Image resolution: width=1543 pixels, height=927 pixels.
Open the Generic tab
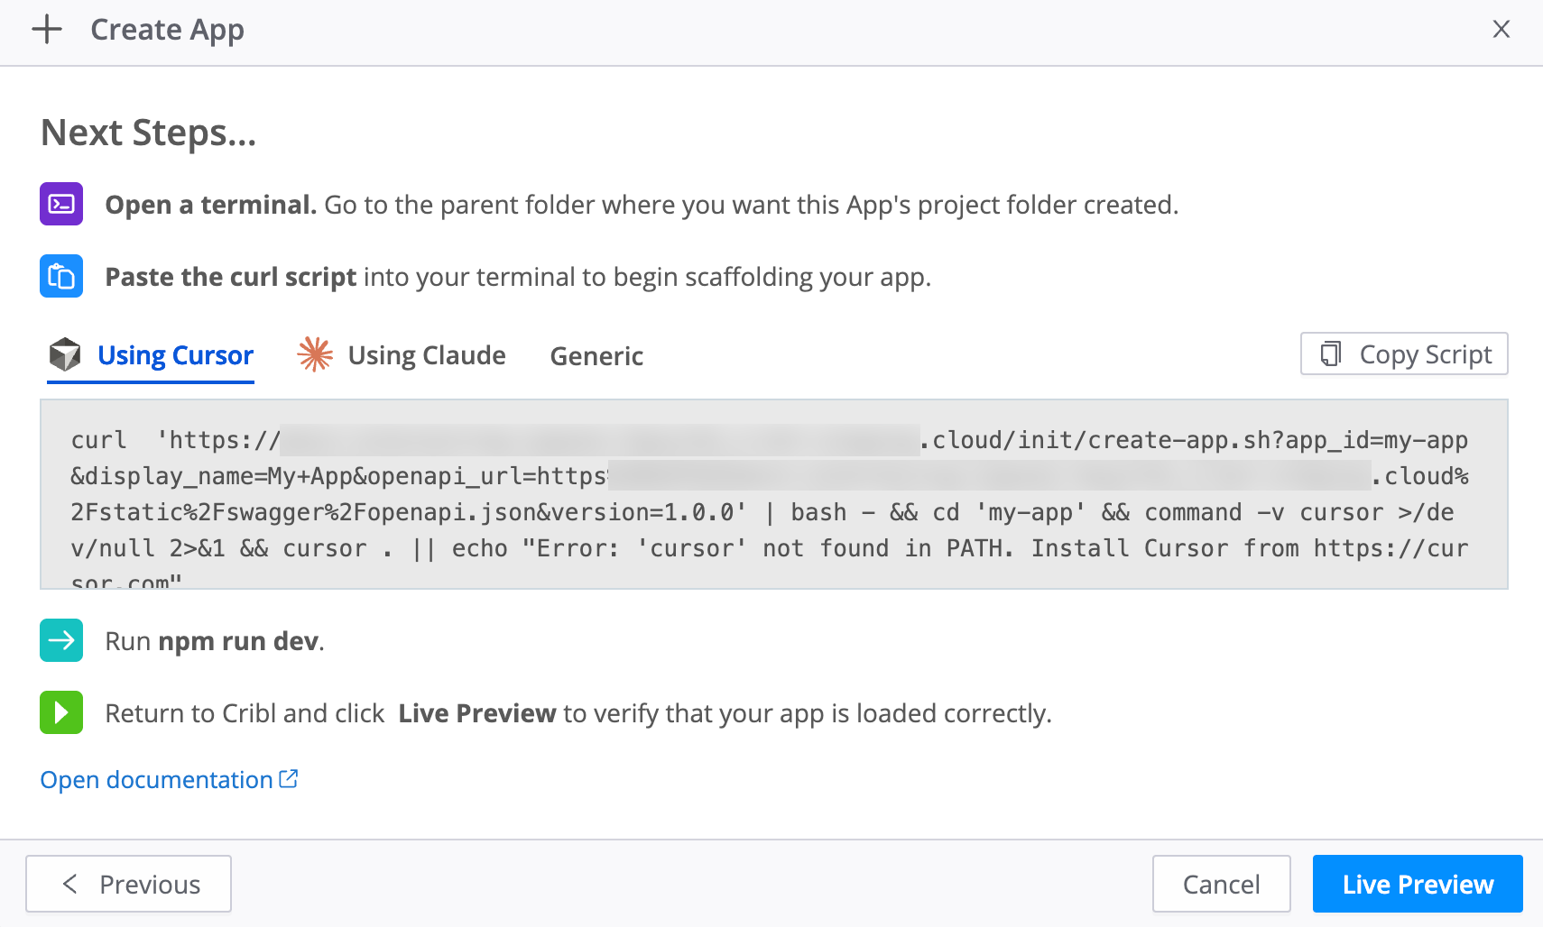[x=596, y=356]
